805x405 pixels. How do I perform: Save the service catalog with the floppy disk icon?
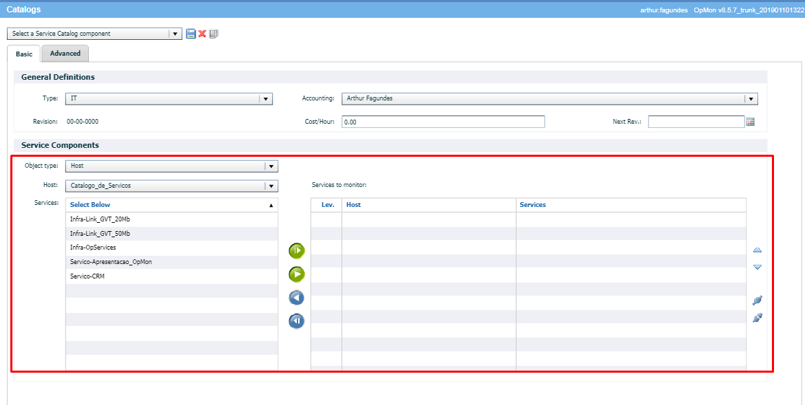point(191,34)
